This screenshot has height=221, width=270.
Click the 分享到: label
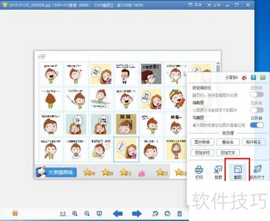point(232,78)
